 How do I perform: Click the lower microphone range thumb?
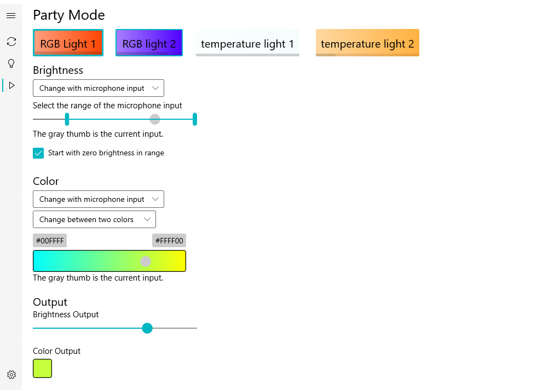tap(67, 119)
